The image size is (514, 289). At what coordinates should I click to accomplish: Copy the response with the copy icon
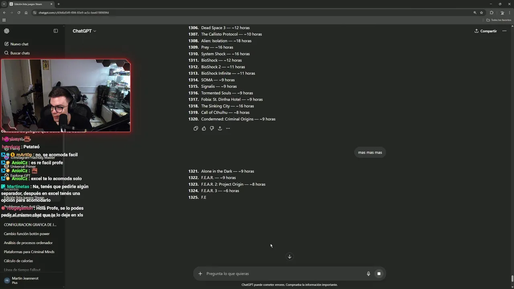point(196,128)
